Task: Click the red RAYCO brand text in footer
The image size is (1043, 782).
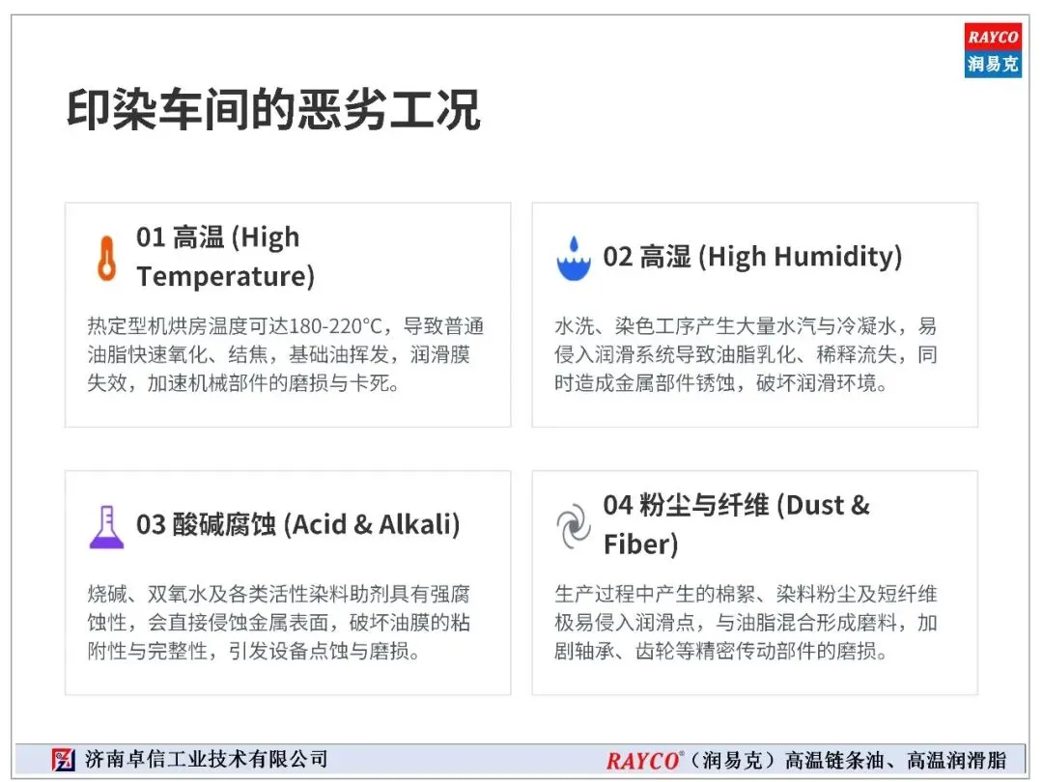Action: point(644,760)
